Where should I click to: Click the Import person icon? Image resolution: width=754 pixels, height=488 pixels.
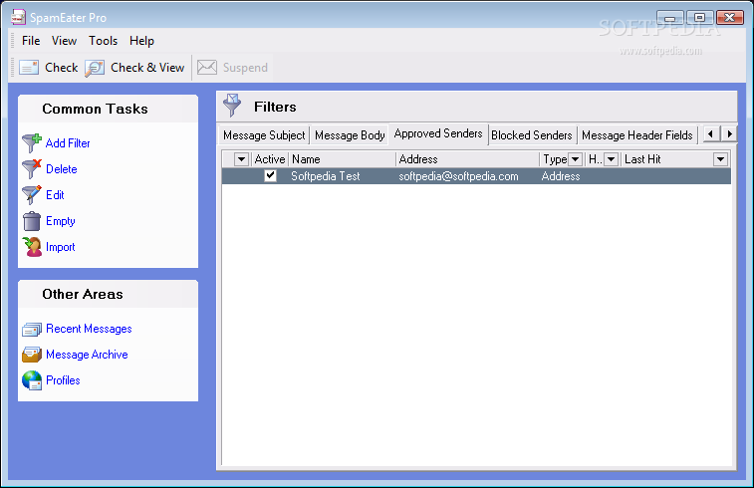(x=32, y=247)
